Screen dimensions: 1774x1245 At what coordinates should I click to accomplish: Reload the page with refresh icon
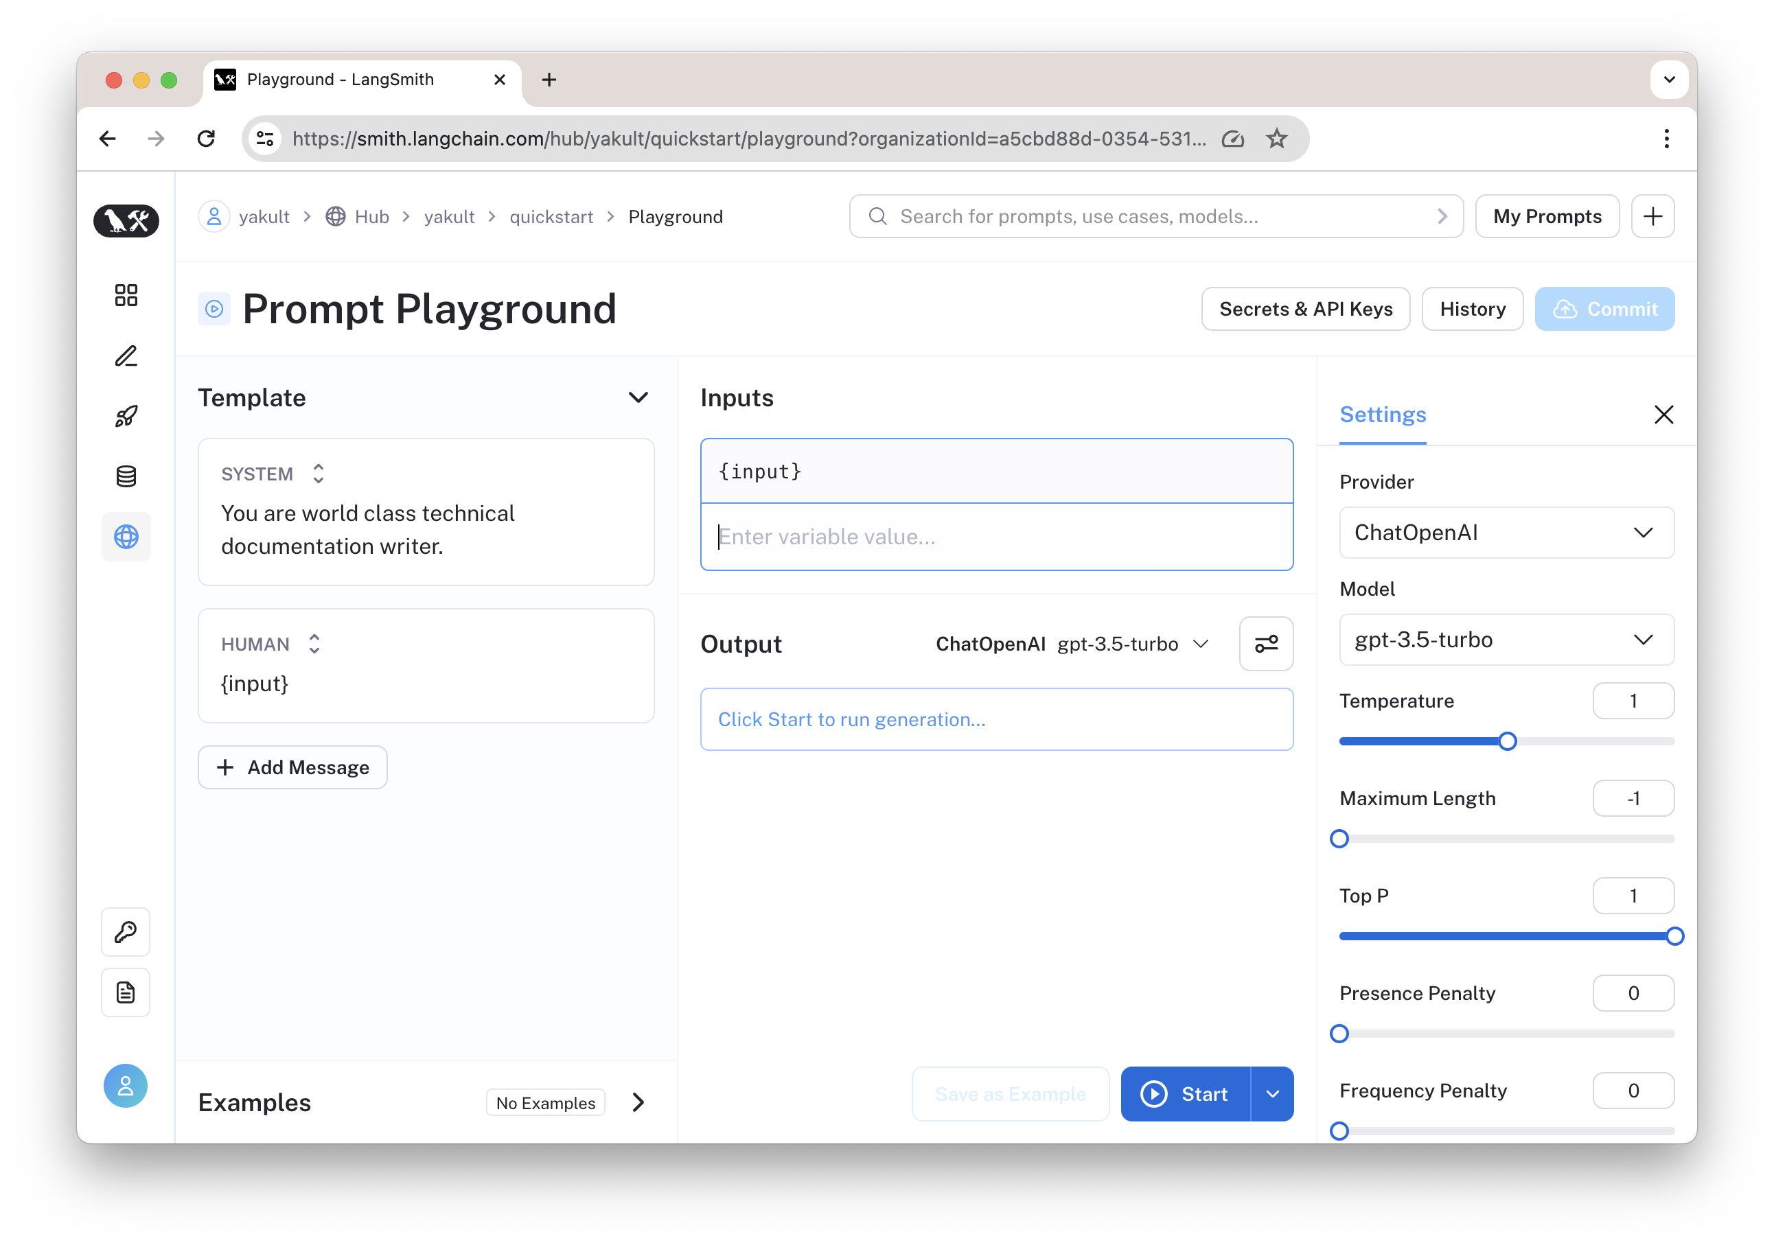pyautogui.click(x=206, y=139)
